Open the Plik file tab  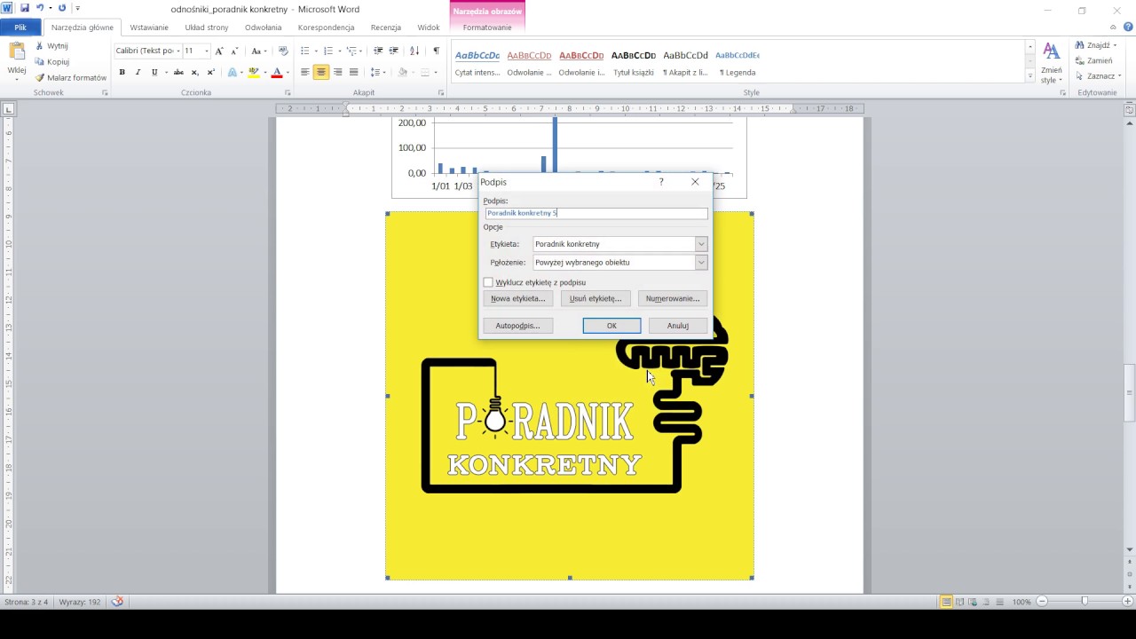[20, 28]
